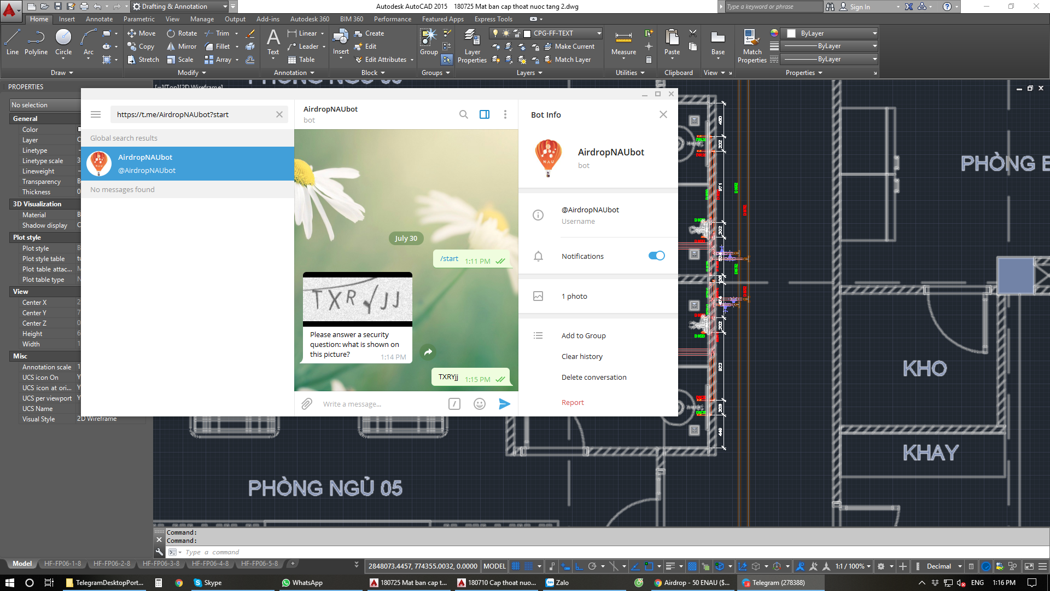Toggle the Telegram info side panel

pos(485,114)
